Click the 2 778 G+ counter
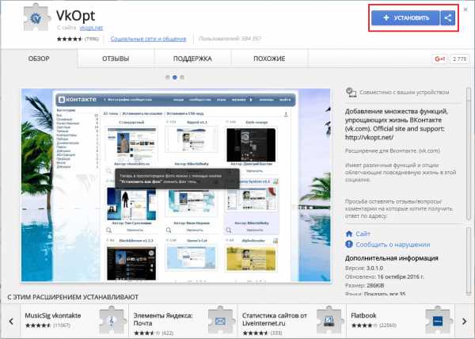The width and height of the screenshot is (475, 339). pyautogui.click(x=459, y=59)
